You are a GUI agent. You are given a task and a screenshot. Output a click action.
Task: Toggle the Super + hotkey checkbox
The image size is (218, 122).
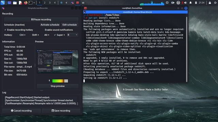[x=59, y=35]
